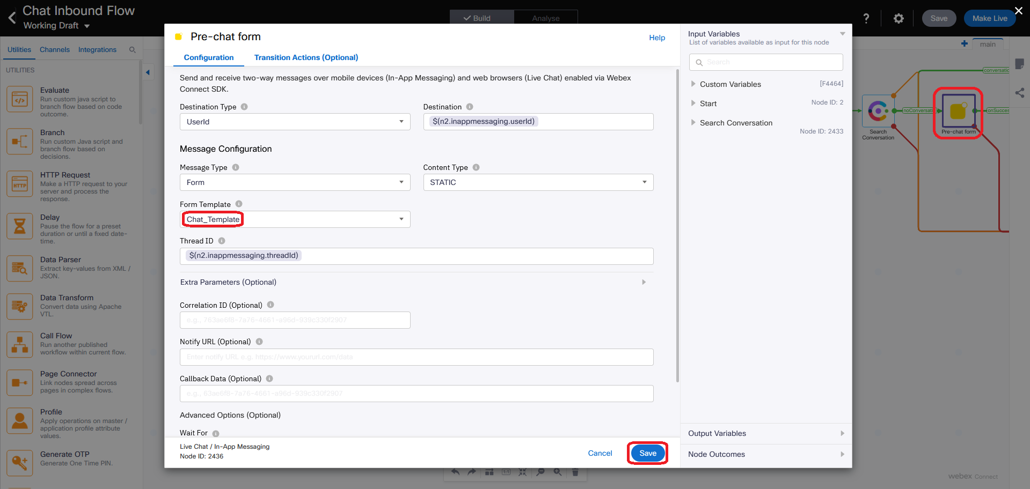Select the Evaluate node icon
Viewport: 1030px width, 489px height.
coord(20,99)
